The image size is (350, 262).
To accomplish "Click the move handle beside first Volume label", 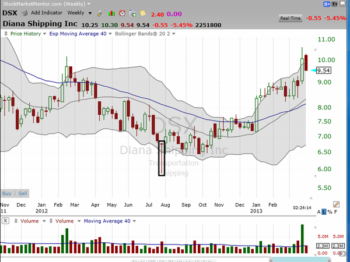I will [16, 221].
